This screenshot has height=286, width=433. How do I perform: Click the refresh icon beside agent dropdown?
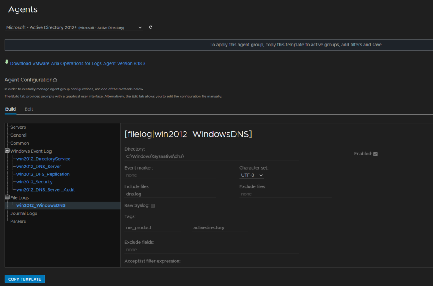pos(151,27)
